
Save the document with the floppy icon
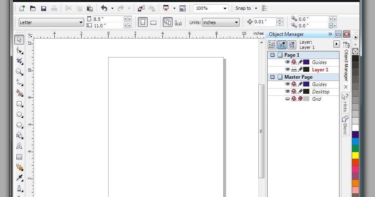coord(44,9)
